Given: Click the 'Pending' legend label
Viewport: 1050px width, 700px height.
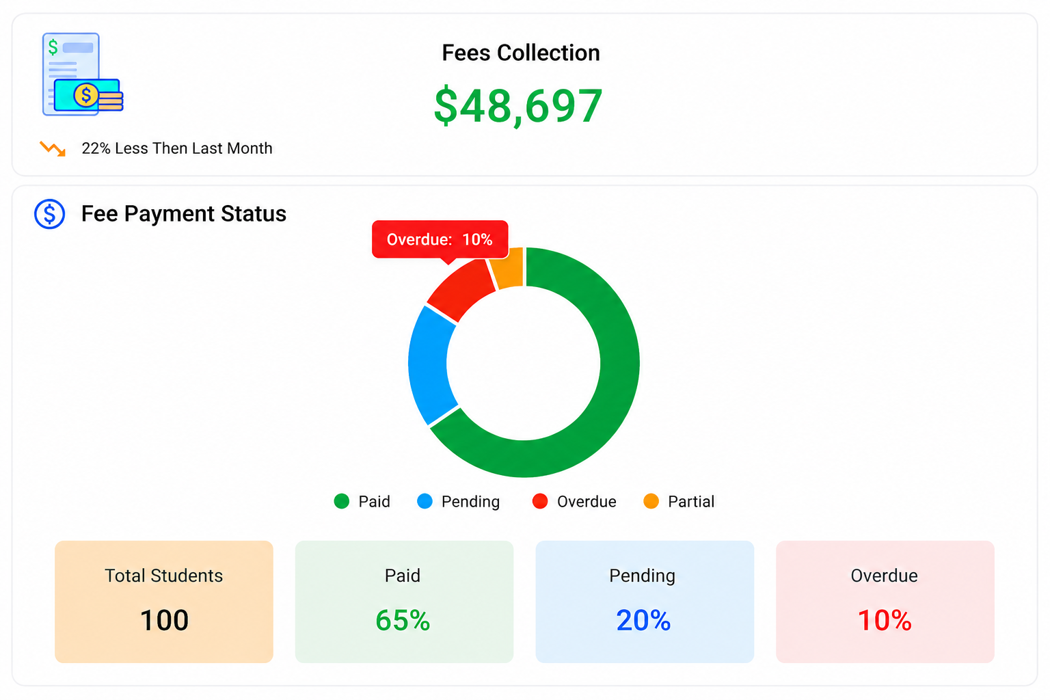Looking at the screenshot, I should point(471,502).
